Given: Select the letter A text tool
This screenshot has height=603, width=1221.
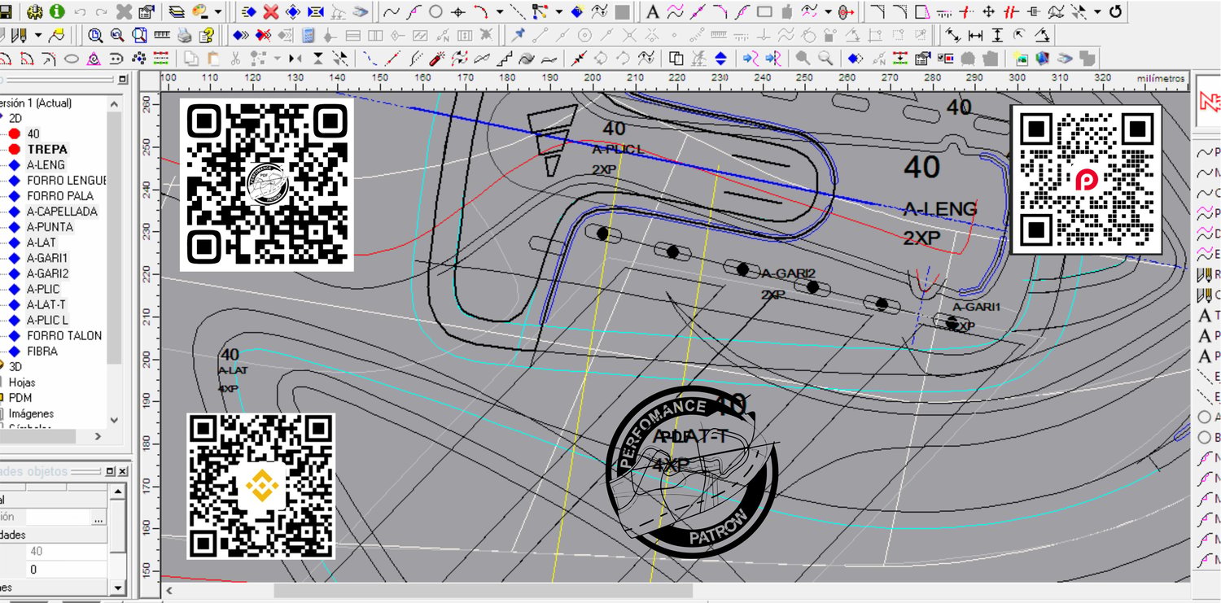Looking at the screenshot, I should 652,12.
